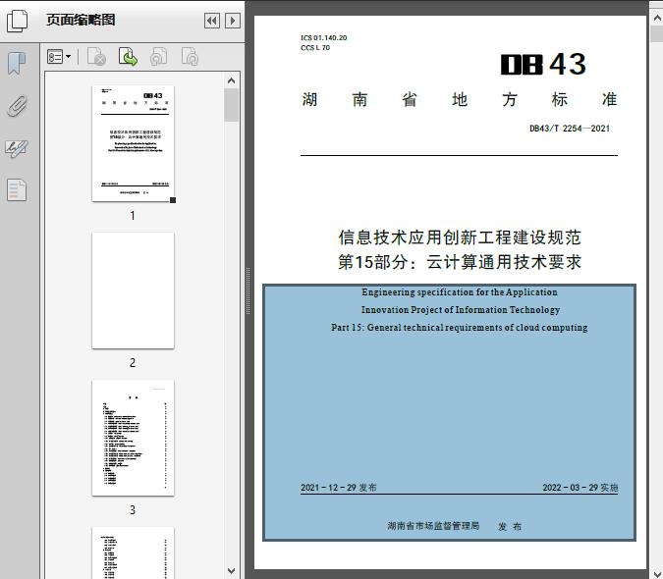Rotate pages counterclockwise
The width and height of the screenshot is (663, 579).
159,58
